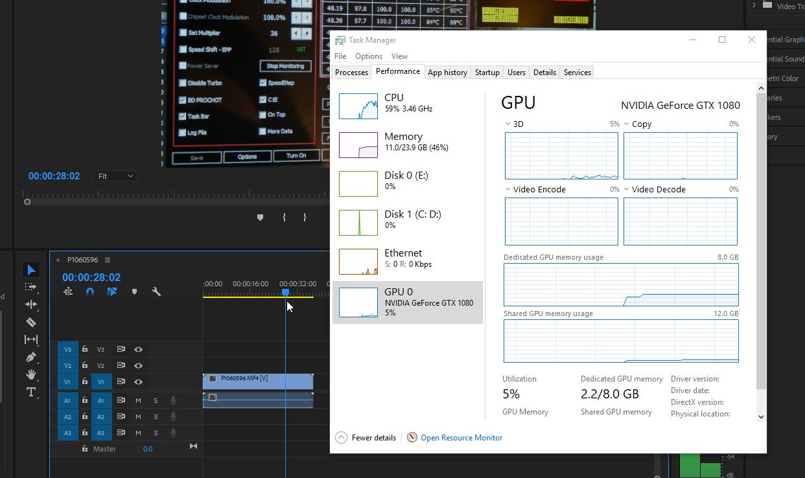Image resolution: width=805 pixels, height=478 pixels.
Task: Open the Video Encode graph dropdown
Action: pos(508,189)
